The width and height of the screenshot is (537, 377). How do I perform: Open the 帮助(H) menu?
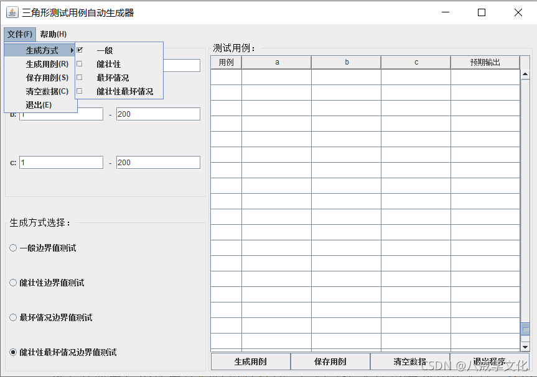pos(54,34)
